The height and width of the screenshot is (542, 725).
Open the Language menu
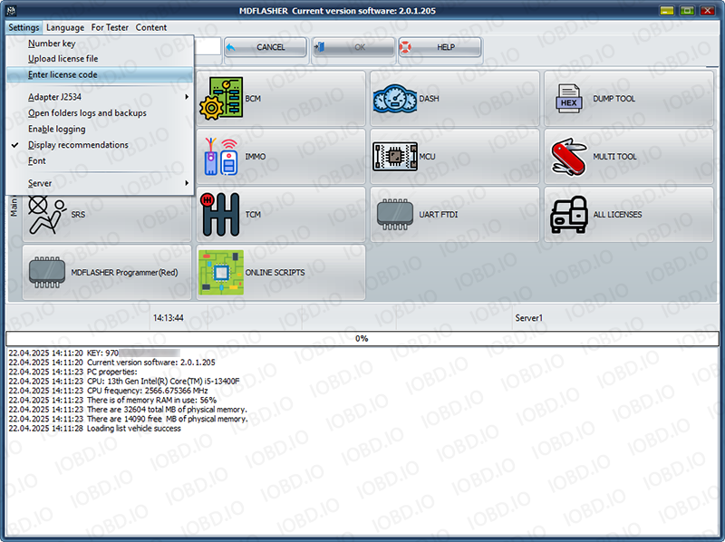pyautogui.click(x=64, y=27)
